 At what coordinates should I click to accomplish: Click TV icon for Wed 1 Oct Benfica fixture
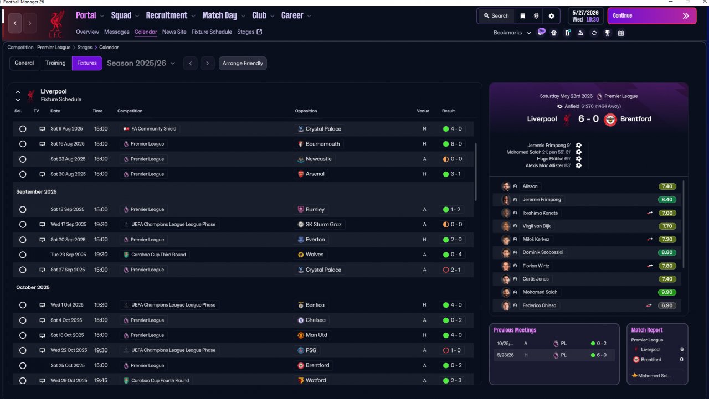[42, 305]
